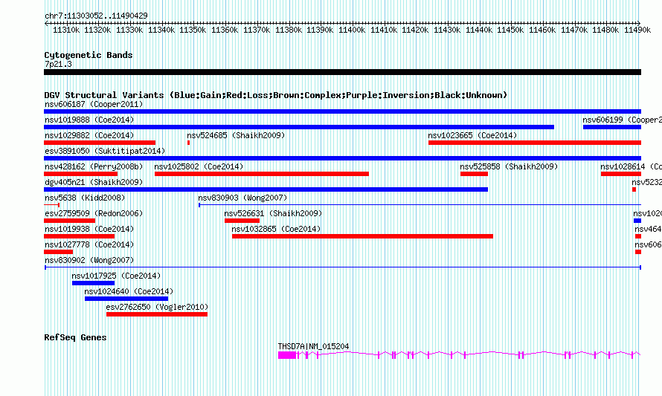662x396 pixels.
Task: Open the nsv830902 (Wong2007) label
Action: click(89, 260)
